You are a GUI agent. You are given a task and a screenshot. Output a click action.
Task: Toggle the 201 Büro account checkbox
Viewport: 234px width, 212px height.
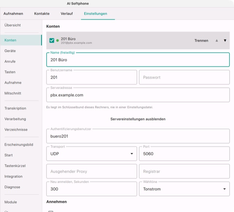(52, 41)
